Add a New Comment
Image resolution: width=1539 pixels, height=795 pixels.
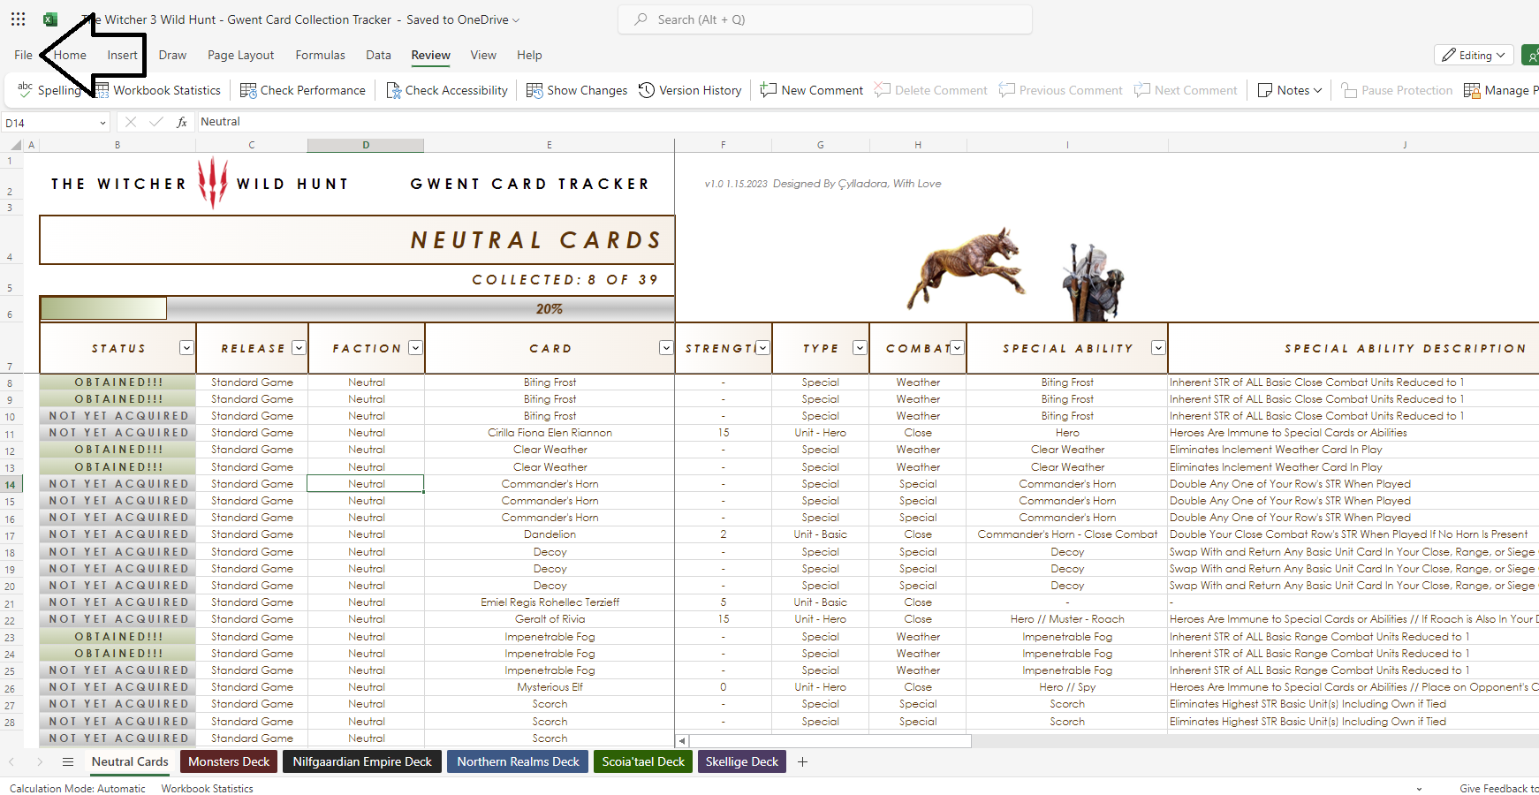[x=812, y=90]
